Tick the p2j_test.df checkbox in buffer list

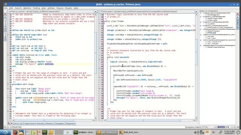[206, 24]
